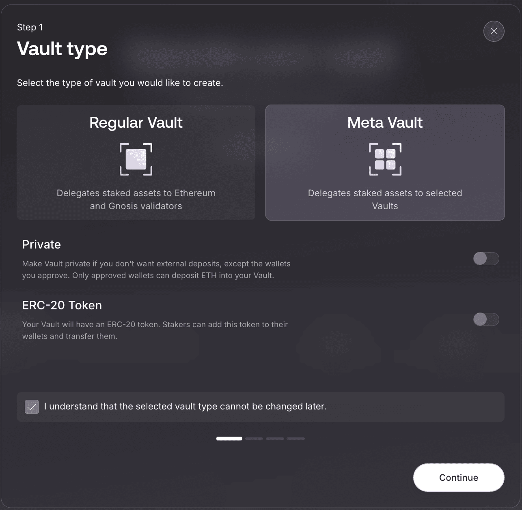
Task: Click the Private vault description paragraph
Action: (156, 270)
